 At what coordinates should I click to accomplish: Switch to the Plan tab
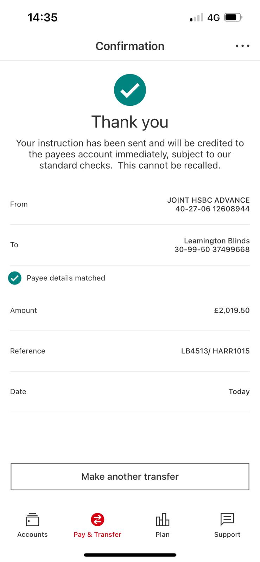163,534
